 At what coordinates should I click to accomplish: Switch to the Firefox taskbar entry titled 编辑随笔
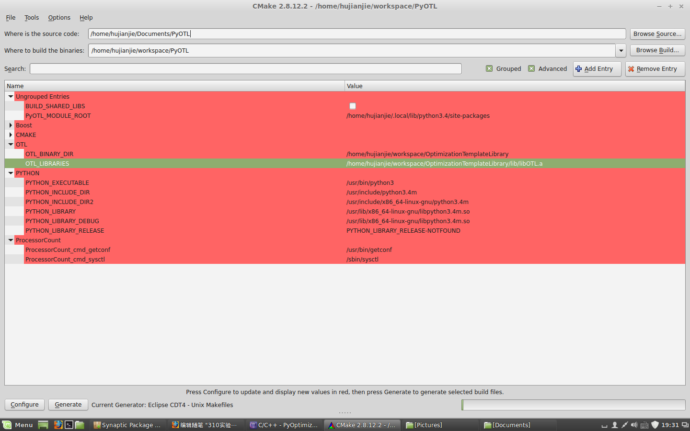click(x=206, y=425)
